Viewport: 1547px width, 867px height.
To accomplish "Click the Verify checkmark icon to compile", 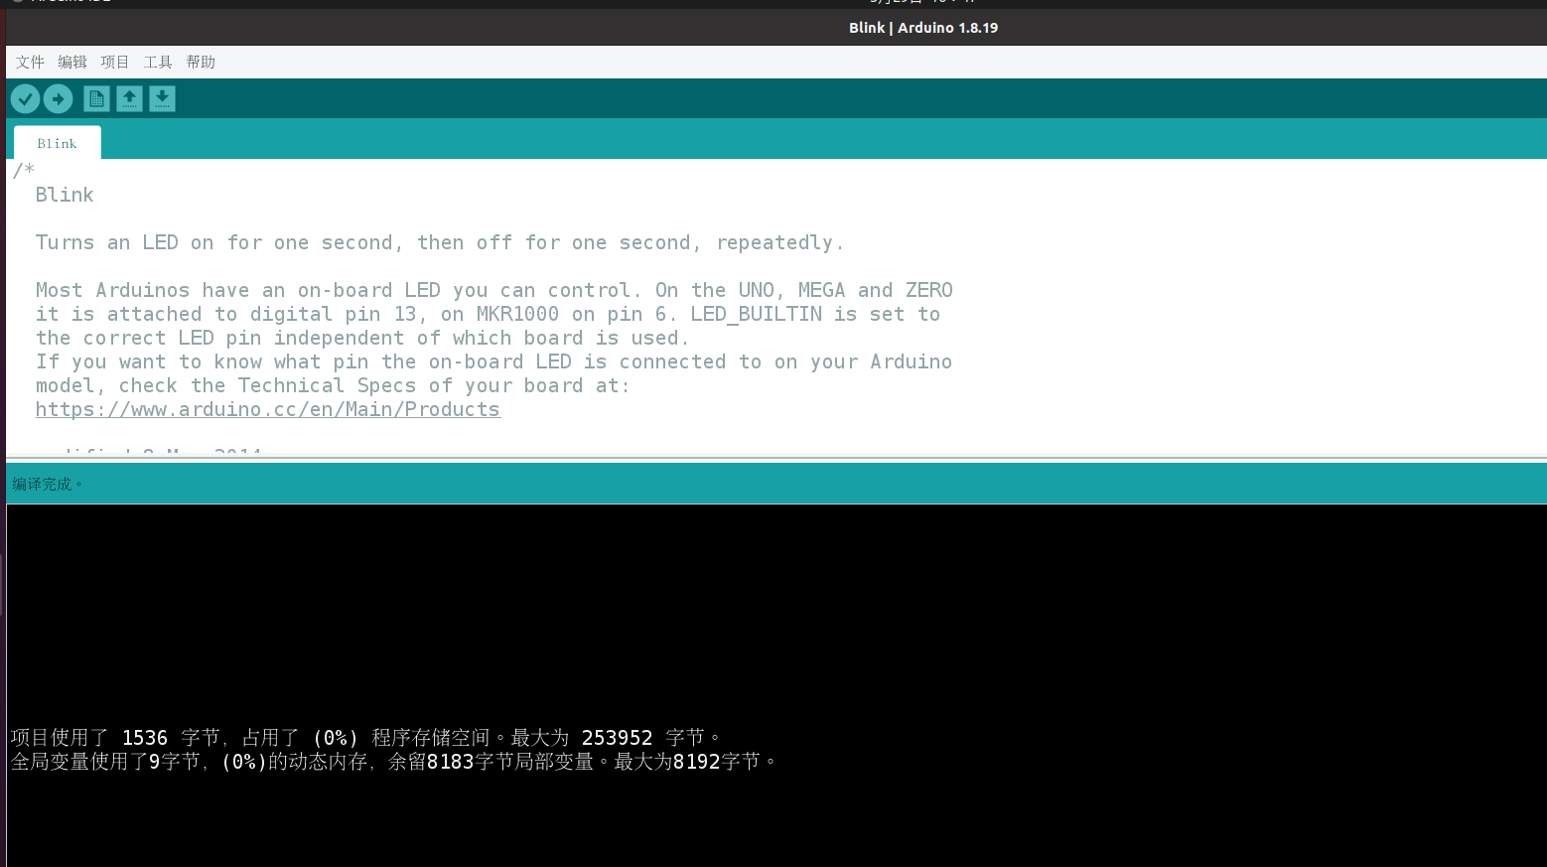I will [25, 98].
